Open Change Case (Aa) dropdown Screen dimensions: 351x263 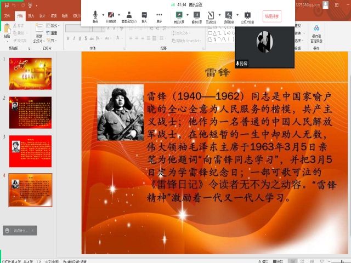pos(107,38)
